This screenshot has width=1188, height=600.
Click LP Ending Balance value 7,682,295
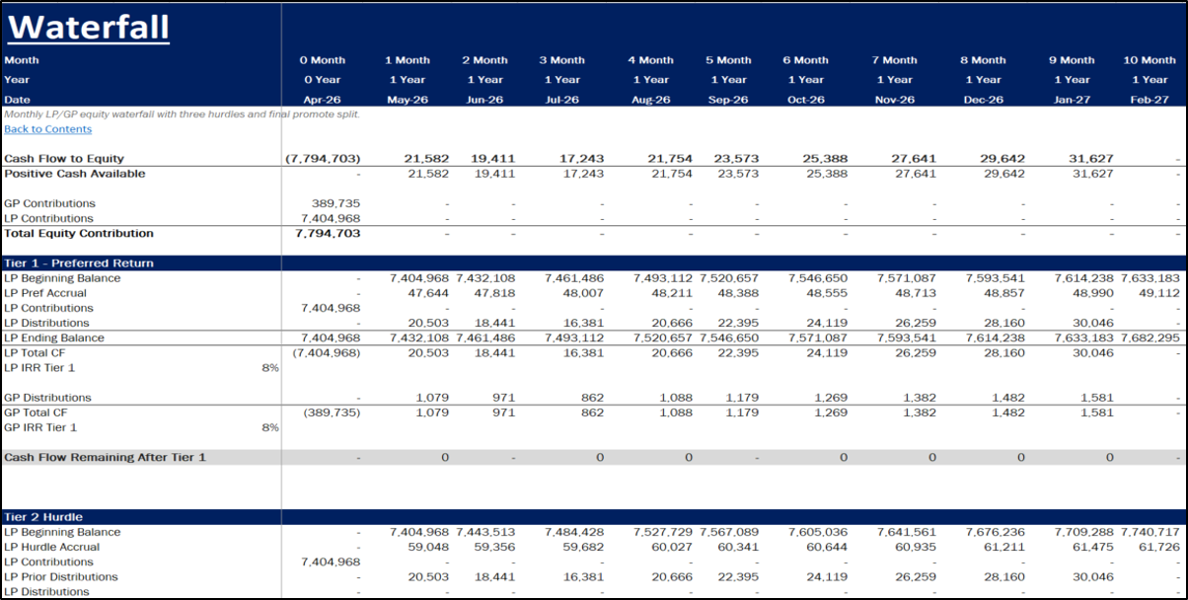(x=1150, y=338)
